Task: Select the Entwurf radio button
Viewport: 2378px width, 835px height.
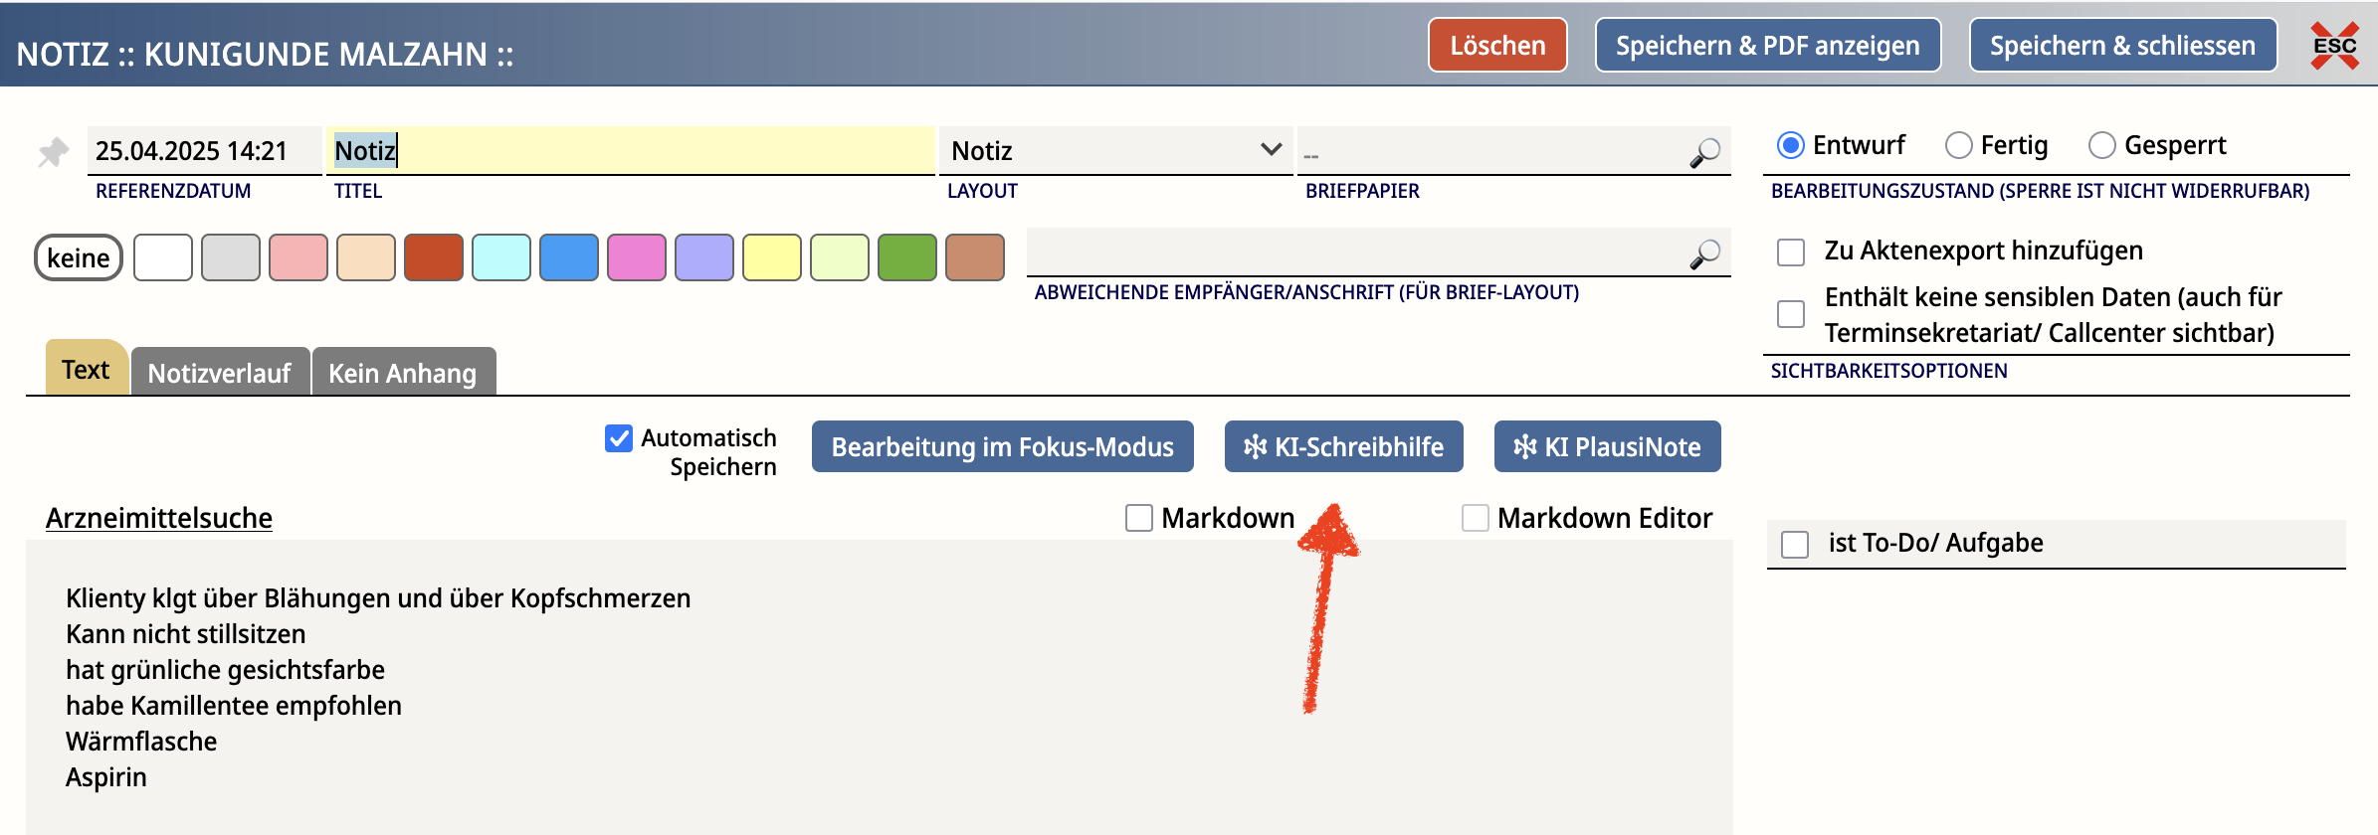Action: coord(1791,145)
